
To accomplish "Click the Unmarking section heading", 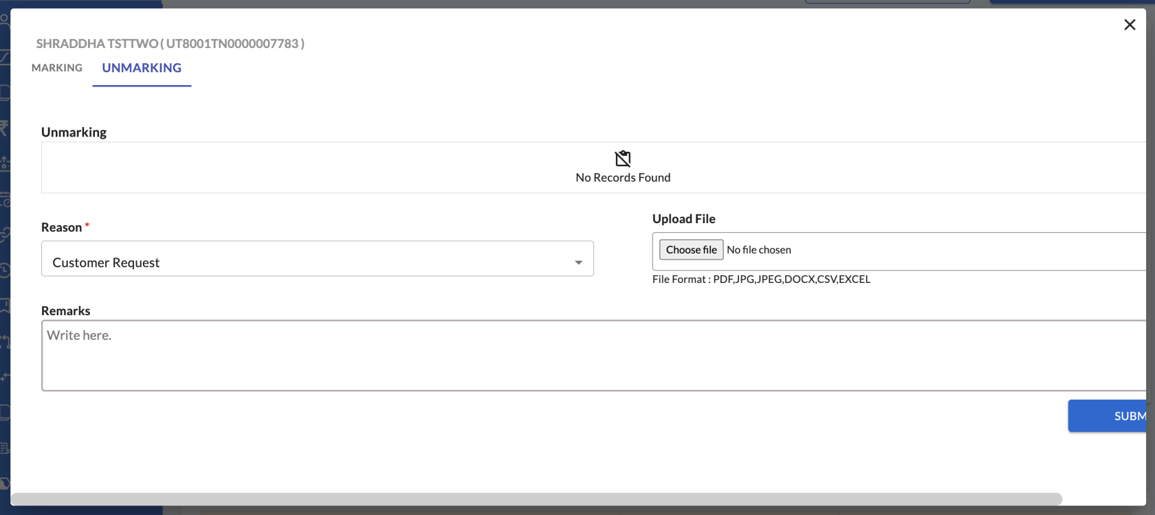I will click(74, 132).
